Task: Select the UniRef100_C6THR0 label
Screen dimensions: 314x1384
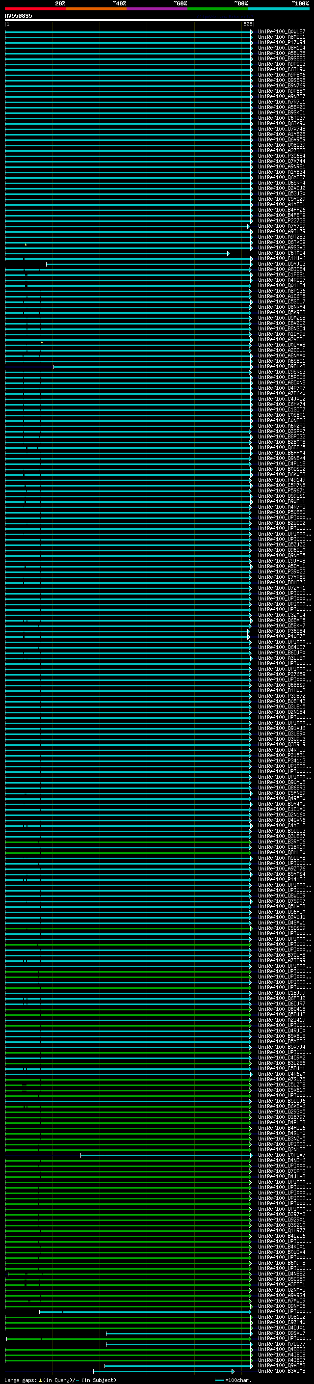Action: pos(281,69)
